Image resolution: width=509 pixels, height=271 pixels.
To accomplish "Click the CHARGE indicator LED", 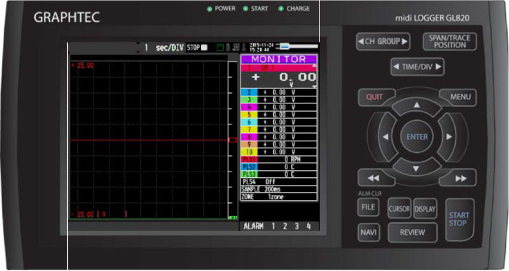I will pyautogui.click(x=281, y=9).
